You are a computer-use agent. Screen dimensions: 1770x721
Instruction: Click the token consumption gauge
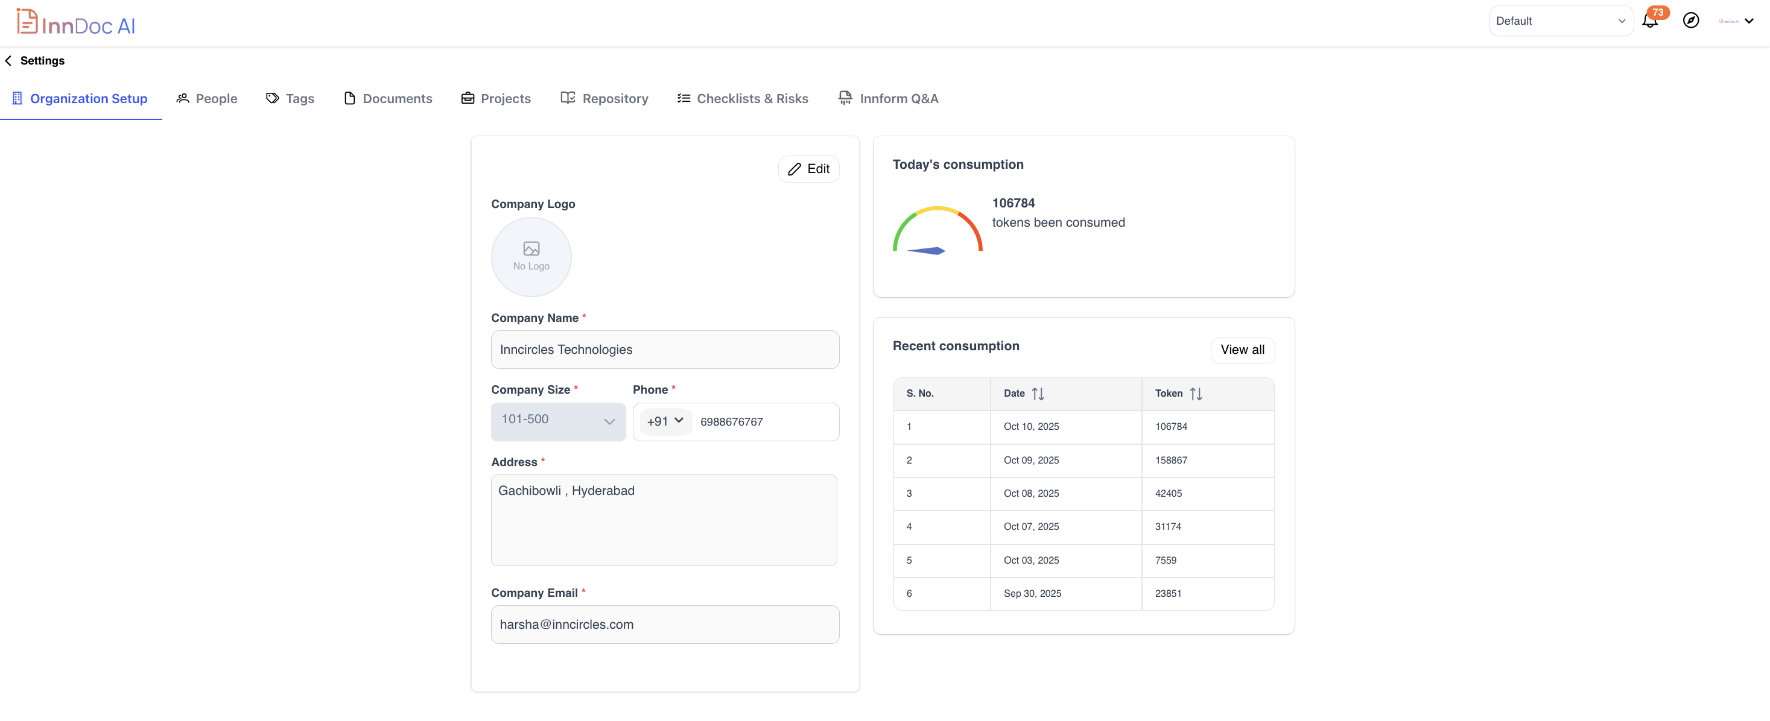pos(937,231)
